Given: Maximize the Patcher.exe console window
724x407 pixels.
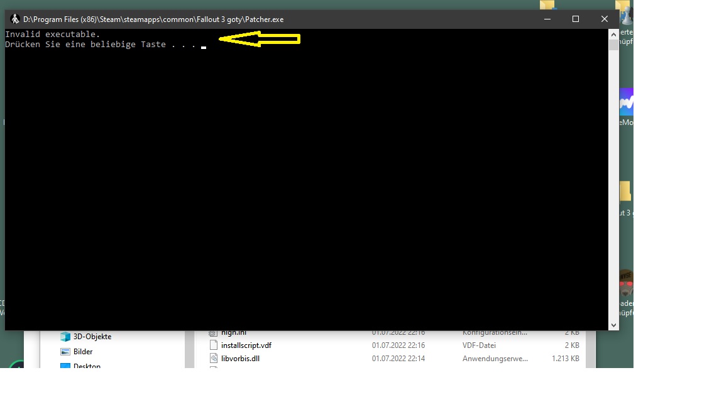Looking at the screenshot, I should 575,19.
